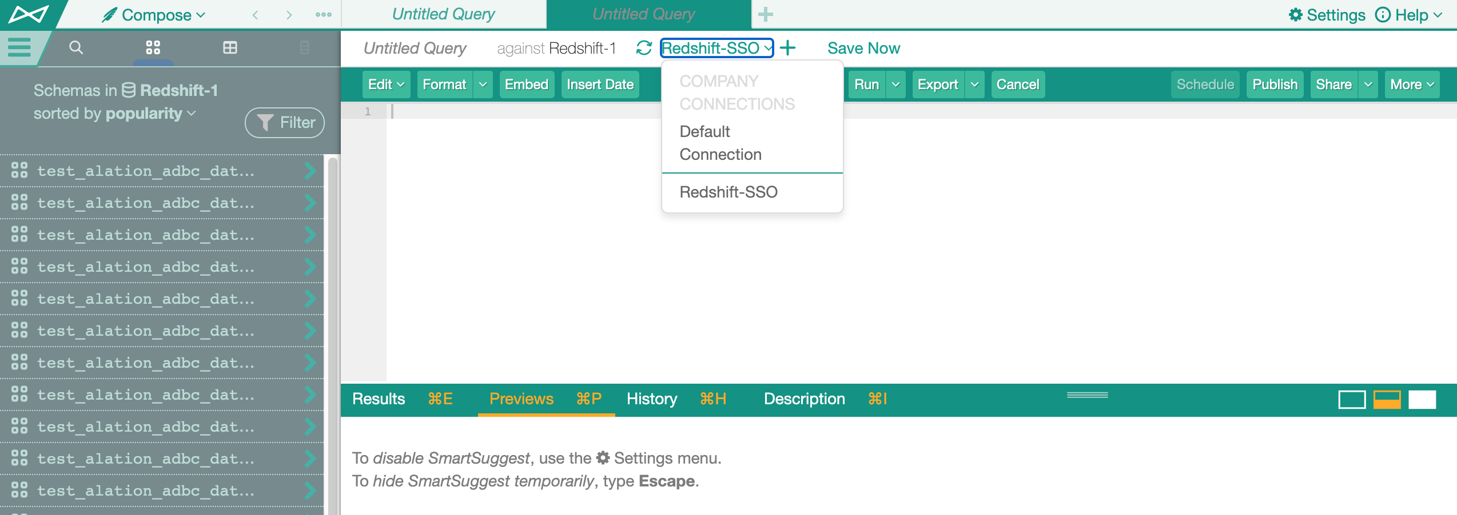Open the Redshift-SSO connection dropdown

coord(716,48)
